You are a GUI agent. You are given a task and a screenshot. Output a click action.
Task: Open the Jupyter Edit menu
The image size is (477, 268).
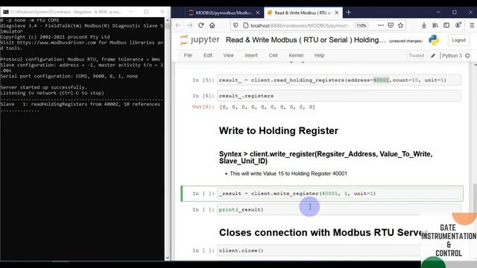(208, 55)
